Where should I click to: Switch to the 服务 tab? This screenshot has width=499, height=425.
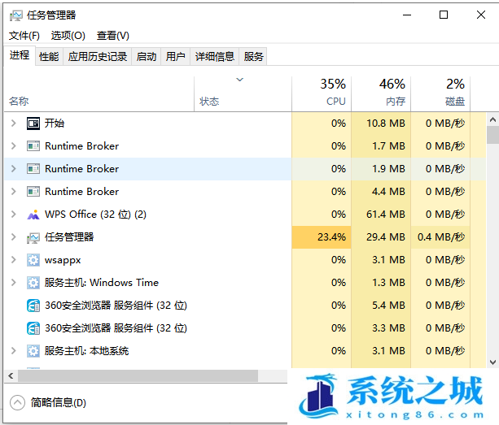click(x=254, y=57)
